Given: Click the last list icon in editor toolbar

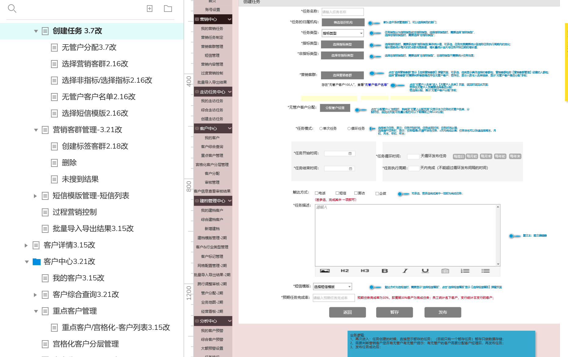Looking at the screenshot, I should tap(486, 271).
